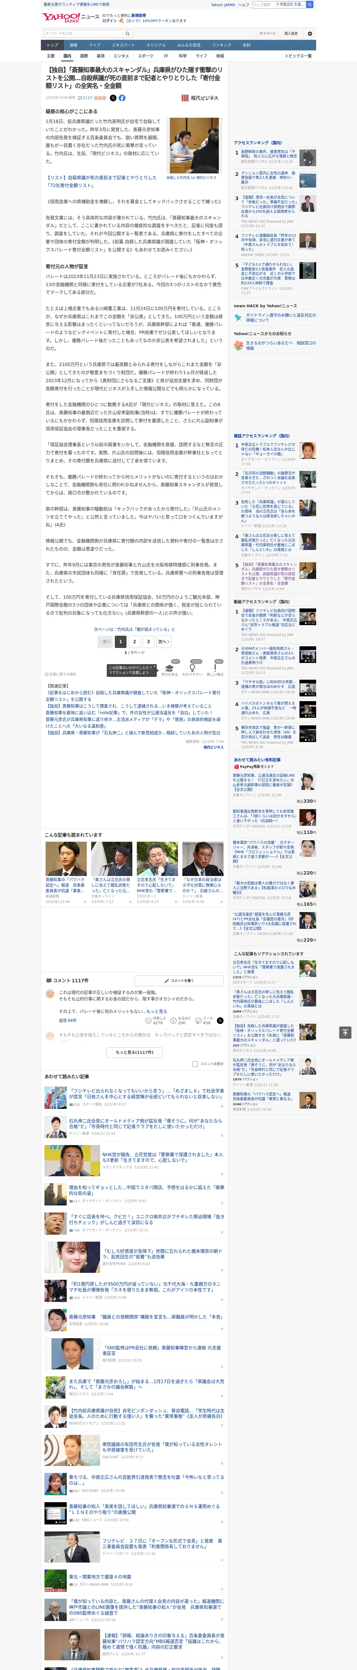Open the エンタメ category sub-tab
The image size is (357, 1670).
tap(121, 56)
